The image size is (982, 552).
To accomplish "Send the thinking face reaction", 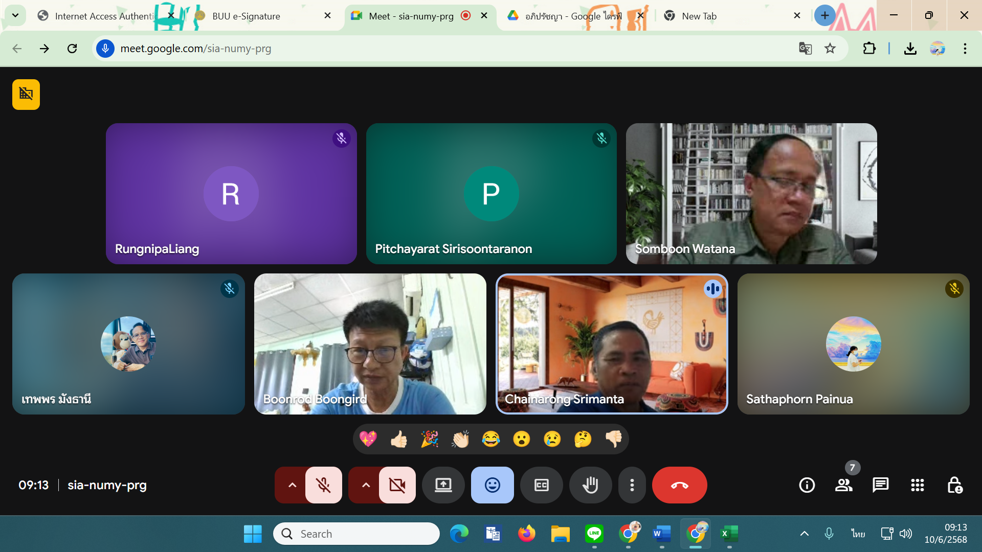I will point(583,439).
